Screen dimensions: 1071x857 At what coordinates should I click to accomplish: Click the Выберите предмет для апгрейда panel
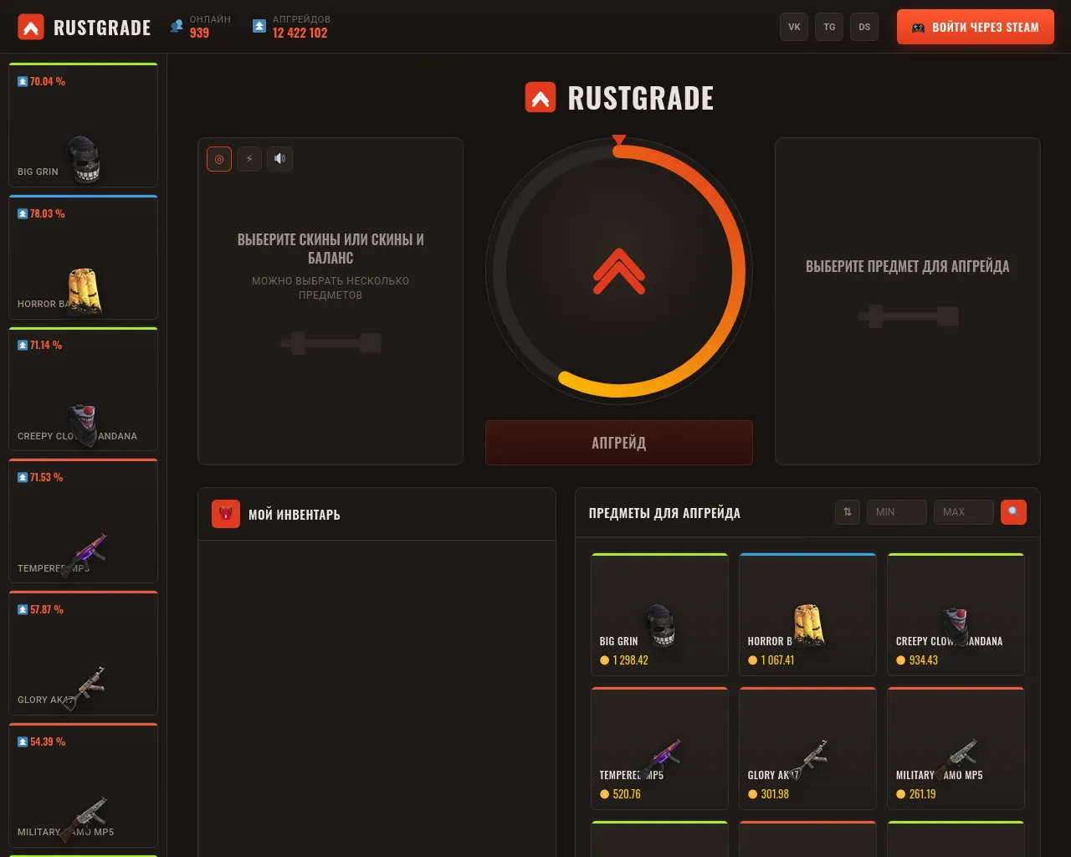click(908, 301)
